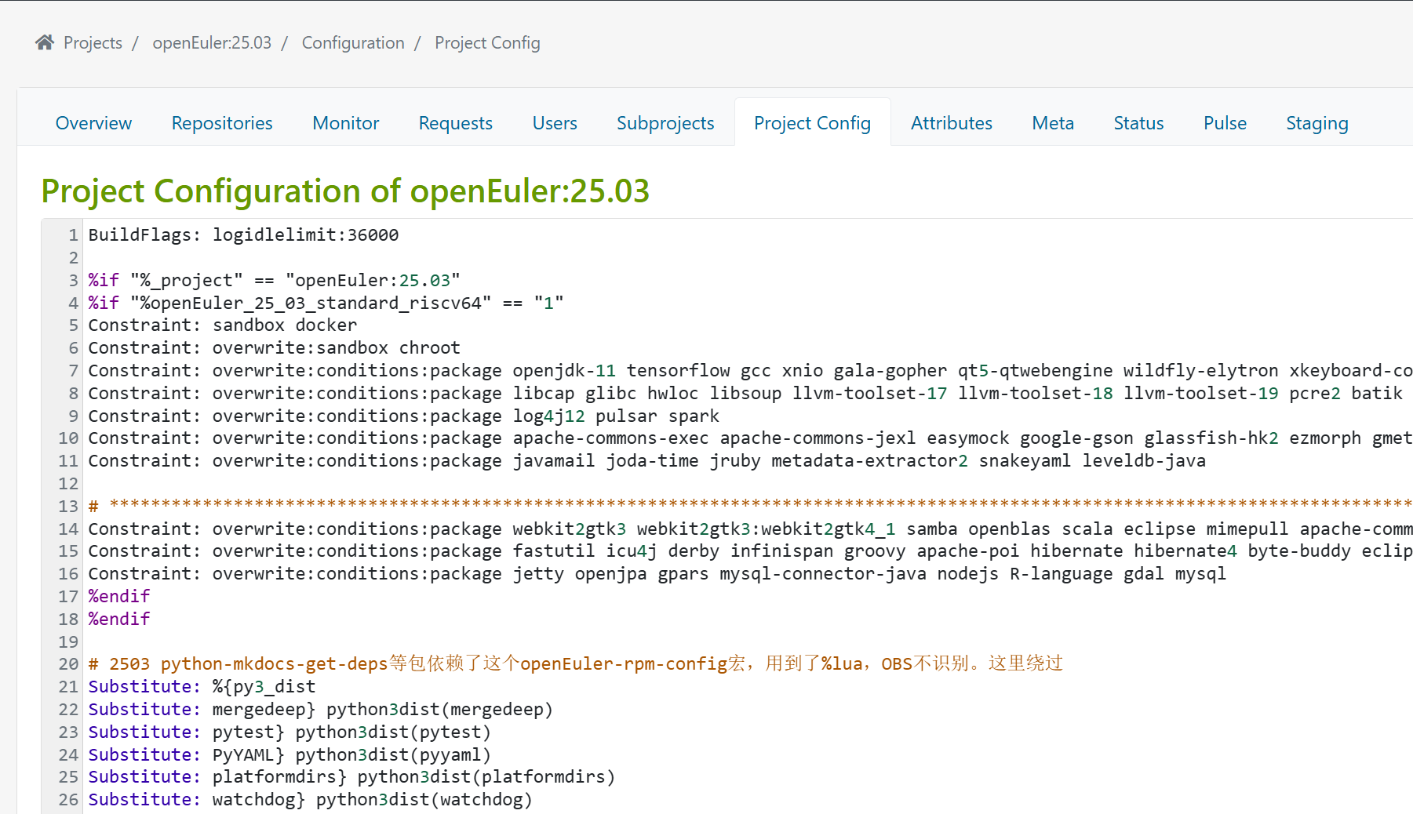Click the '"%_project"' string on line 3
Screen dimensions: 1413x814
[x=187, y=281]
